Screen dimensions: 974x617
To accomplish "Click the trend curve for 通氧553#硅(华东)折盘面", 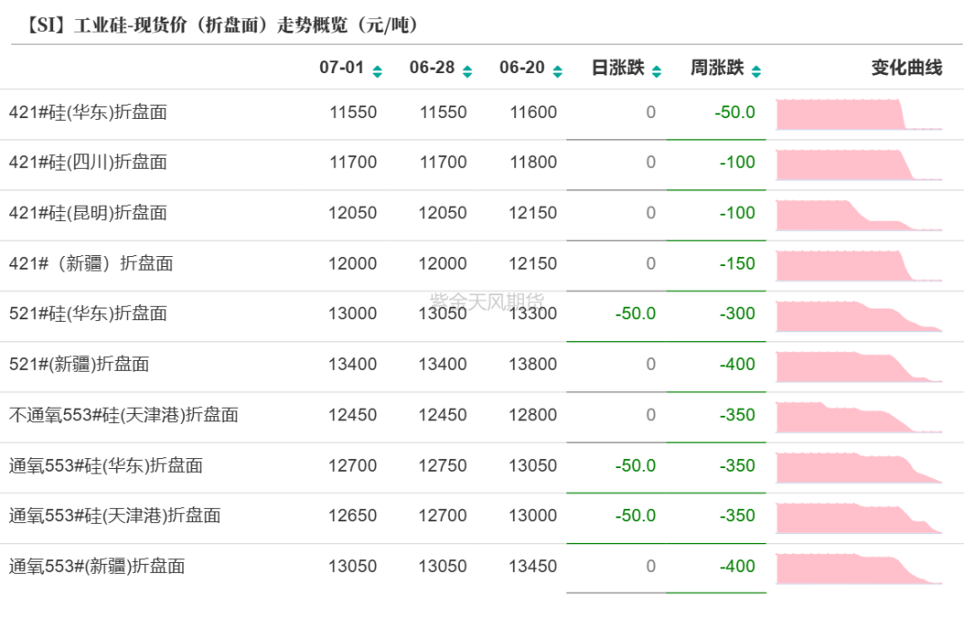I will [x=861, y=465].
